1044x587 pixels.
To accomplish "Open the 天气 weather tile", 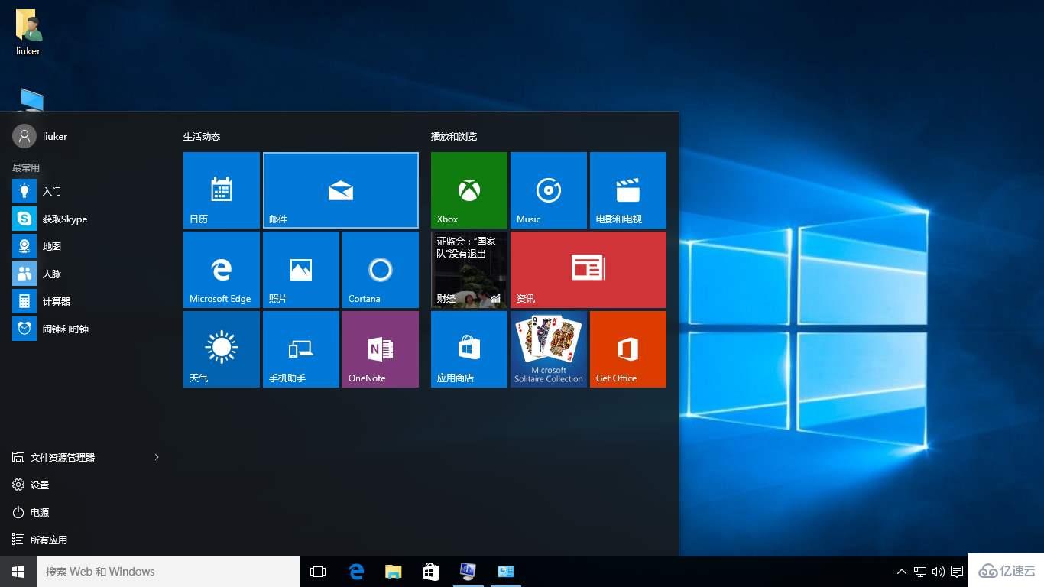I will pos(221,349).
